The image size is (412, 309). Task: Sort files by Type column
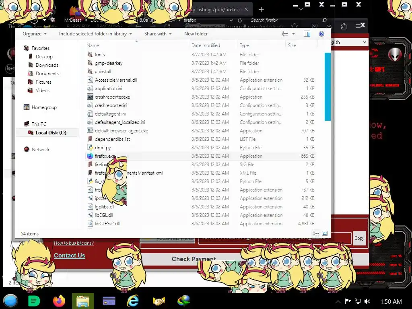point(244,45)
